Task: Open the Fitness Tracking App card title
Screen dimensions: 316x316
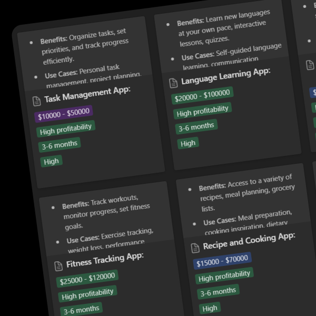Action: point(105,260)
